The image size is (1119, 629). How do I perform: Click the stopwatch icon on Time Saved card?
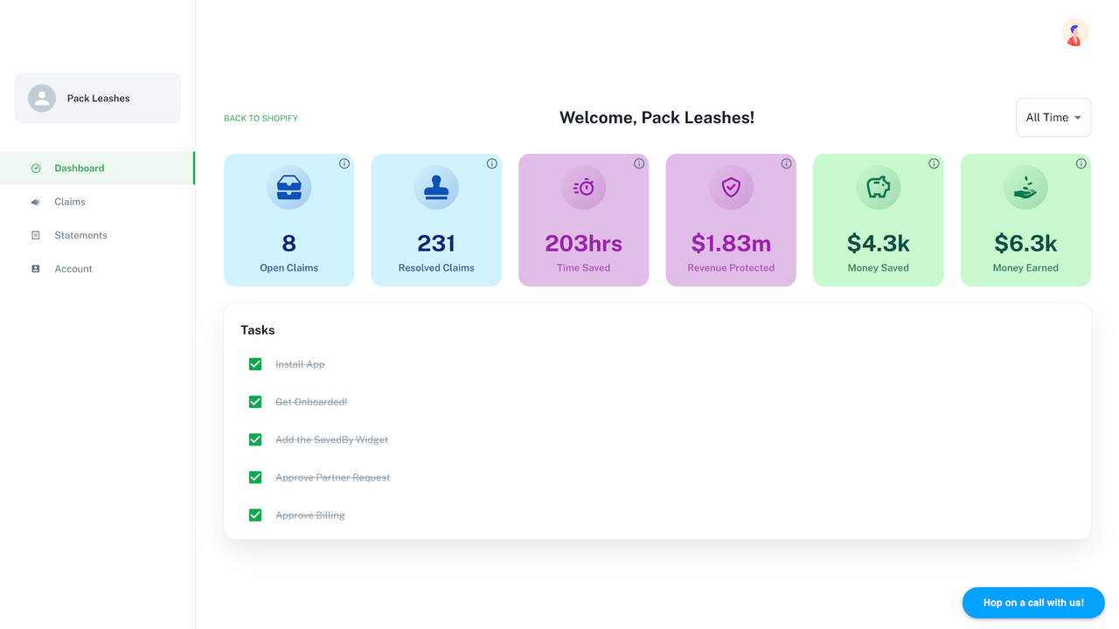tap(583, 187)
